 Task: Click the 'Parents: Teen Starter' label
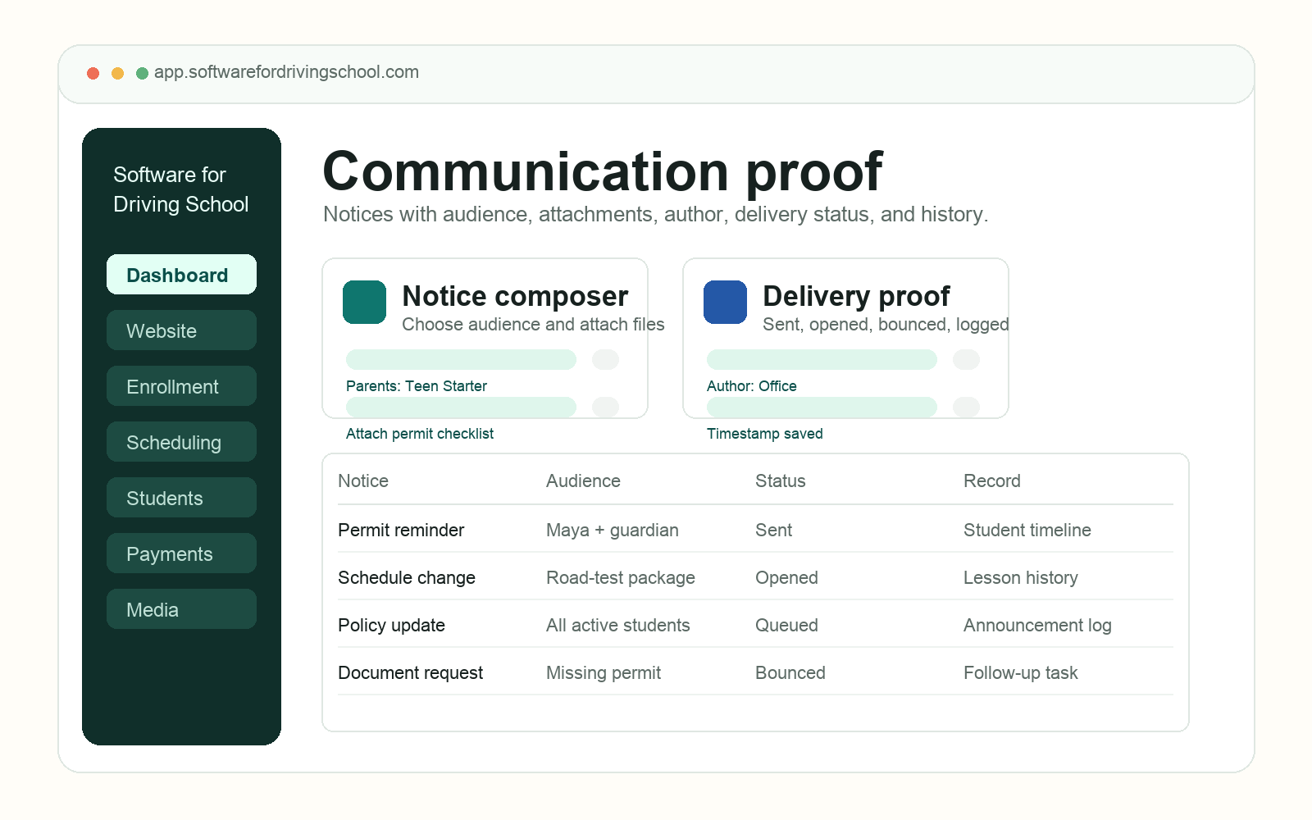point(417,386)
